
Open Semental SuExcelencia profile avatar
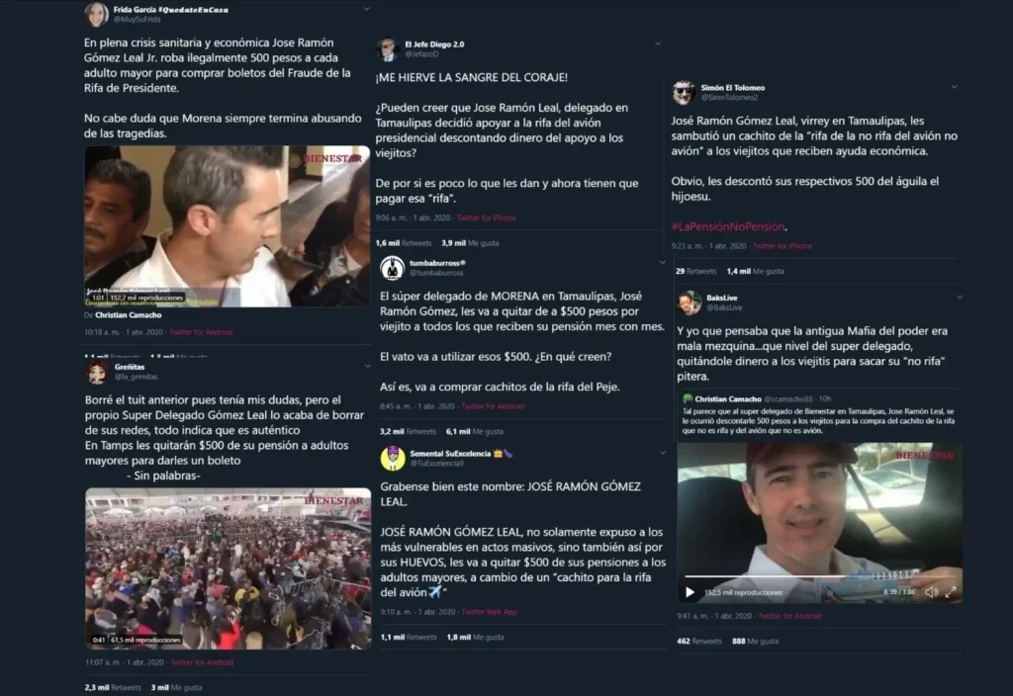pyautogui.click(x=393, y=459)
